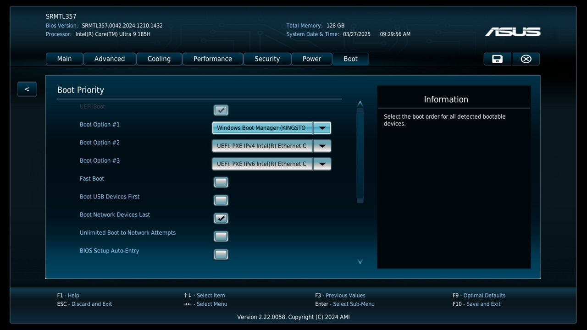Click the Intel Core Ultra 9 processor text
Screen dimensions: 587x330
tap(113, 34)
